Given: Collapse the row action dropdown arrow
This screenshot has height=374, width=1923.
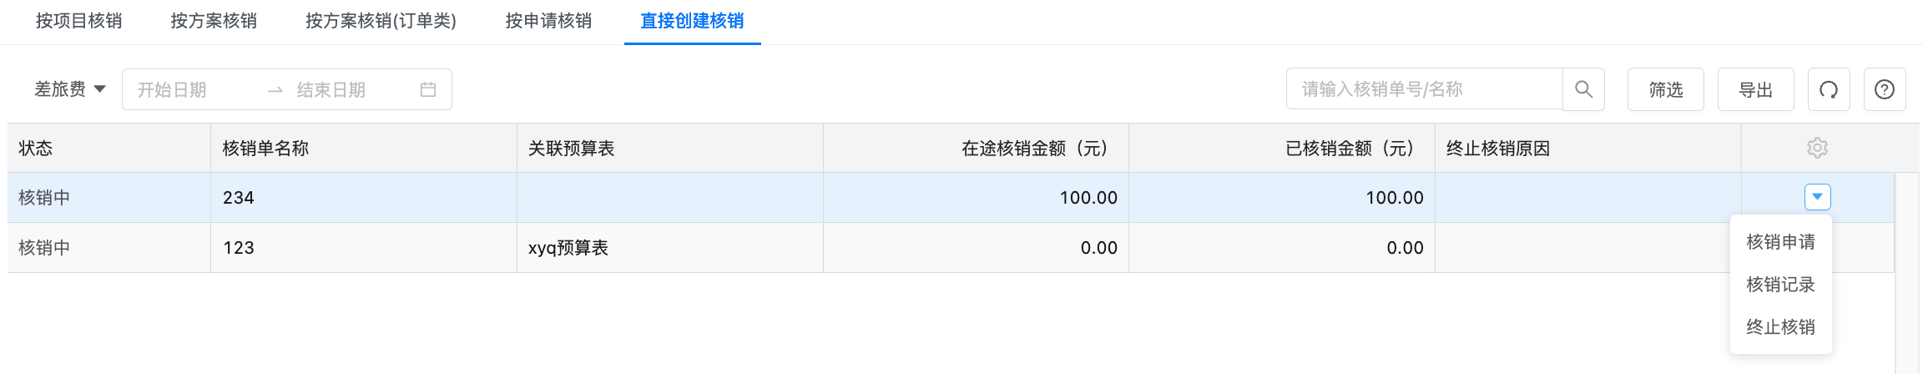Looking at the screenshot, I should click(1817, 197).
